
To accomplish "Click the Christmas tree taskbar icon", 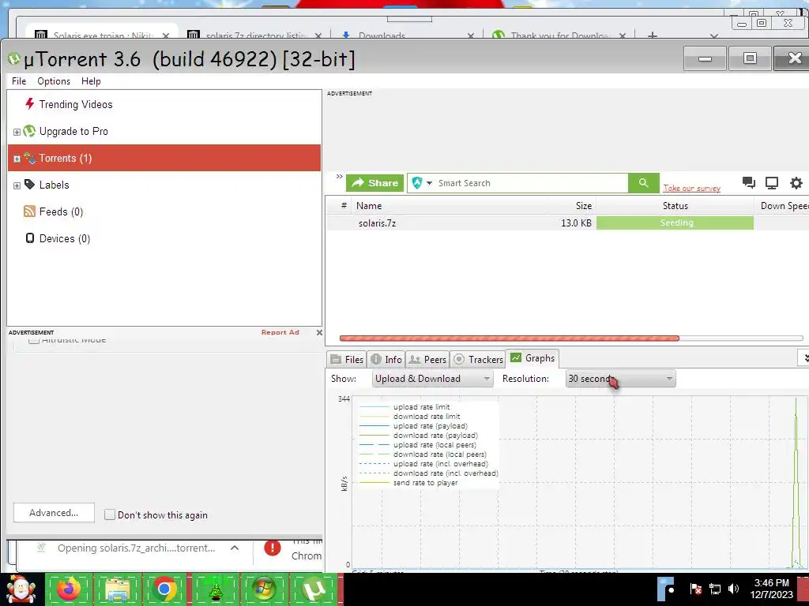I will click(x=215, y=589).
